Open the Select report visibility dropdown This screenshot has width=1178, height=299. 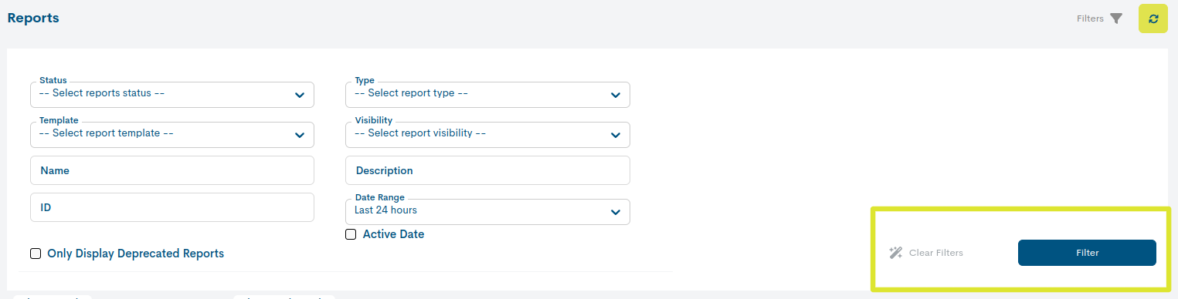click(x=487, y=135)
